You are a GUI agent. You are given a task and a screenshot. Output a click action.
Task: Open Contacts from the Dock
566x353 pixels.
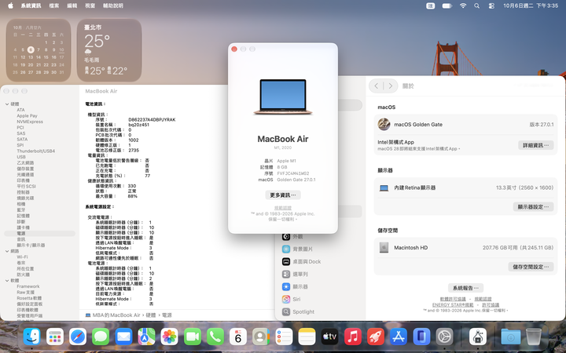(x=261, y=337)
